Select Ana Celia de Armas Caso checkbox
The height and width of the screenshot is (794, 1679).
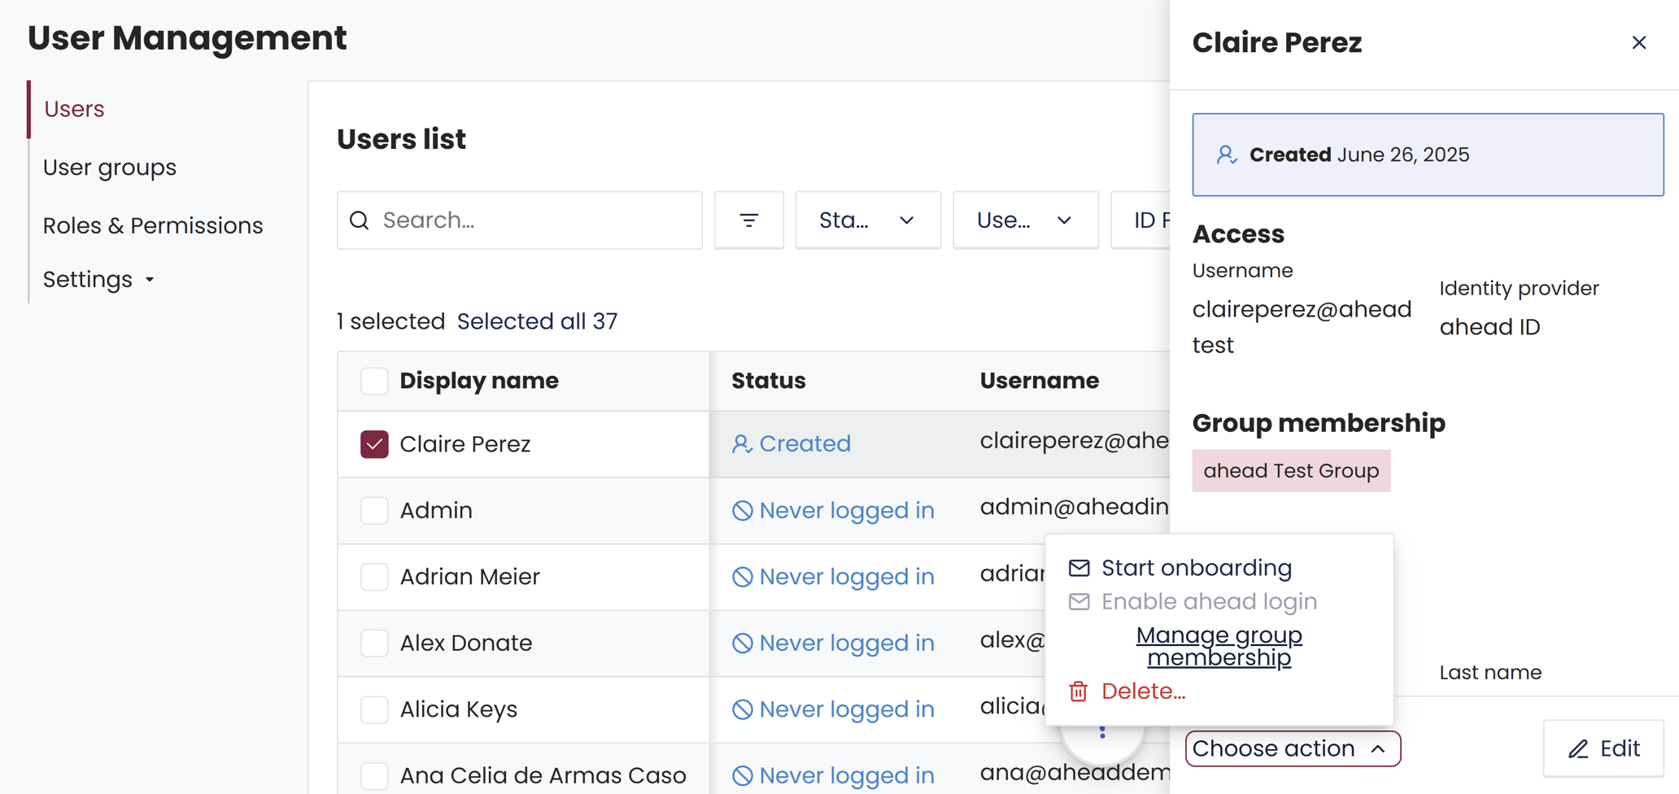click(374, 775)
